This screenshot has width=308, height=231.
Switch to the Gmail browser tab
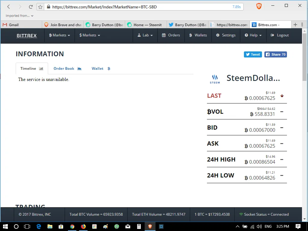coord(21,25)
